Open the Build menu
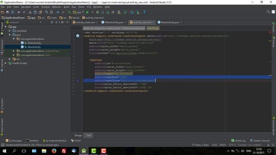 (66, 7)
